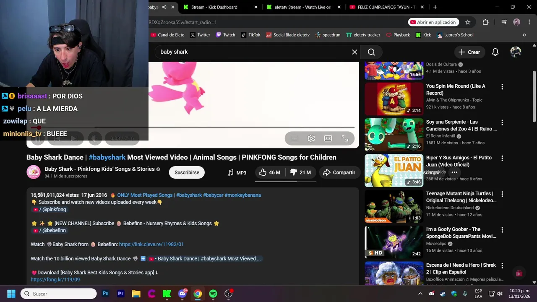Open the TikTok bookmark
This screenshot has height=302, width=537.
coord(250,35)
